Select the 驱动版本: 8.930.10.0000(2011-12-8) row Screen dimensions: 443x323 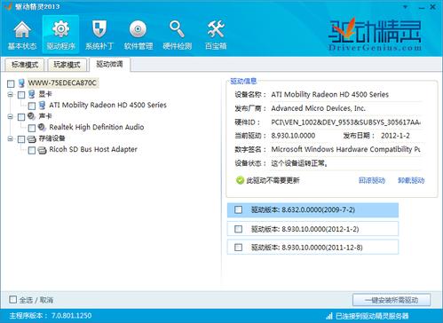click(x=312, y=248)
